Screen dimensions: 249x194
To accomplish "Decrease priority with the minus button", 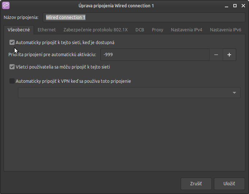I will (216, 55).
